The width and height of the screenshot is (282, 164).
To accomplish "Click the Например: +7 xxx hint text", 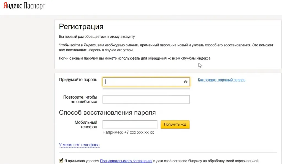I will [x=128, y=132].
